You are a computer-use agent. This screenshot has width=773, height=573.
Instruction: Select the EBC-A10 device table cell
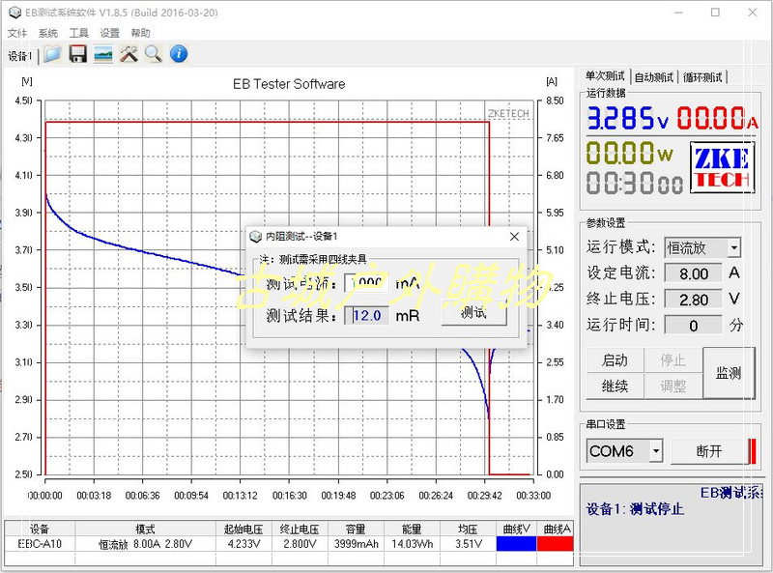(x=40, y=544)
